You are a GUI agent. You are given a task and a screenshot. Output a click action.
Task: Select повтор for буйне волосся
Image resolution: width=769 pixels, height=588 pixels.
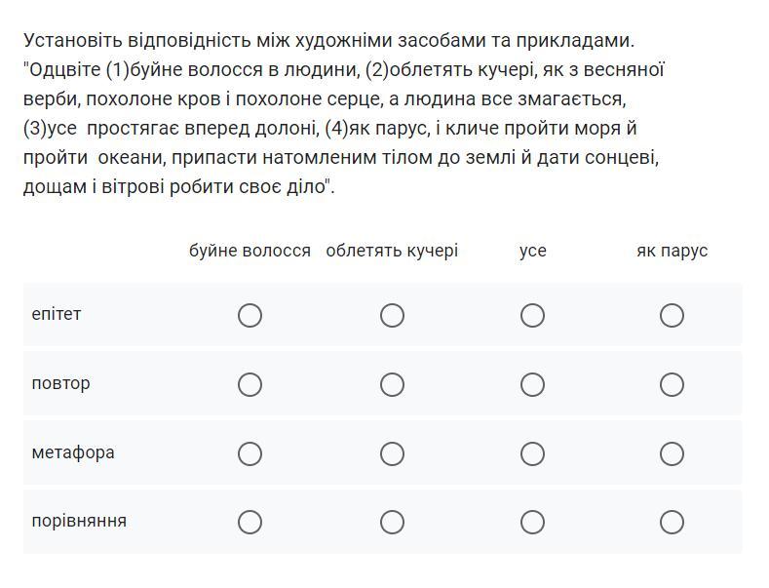coord(250,384)
